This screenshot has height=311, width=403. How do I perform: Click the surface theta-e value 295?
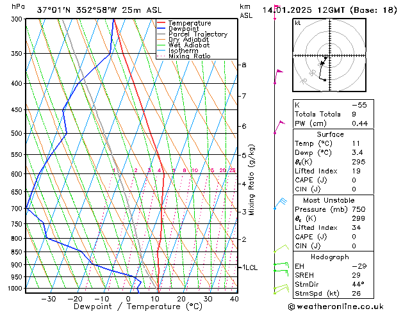[359, 162]
